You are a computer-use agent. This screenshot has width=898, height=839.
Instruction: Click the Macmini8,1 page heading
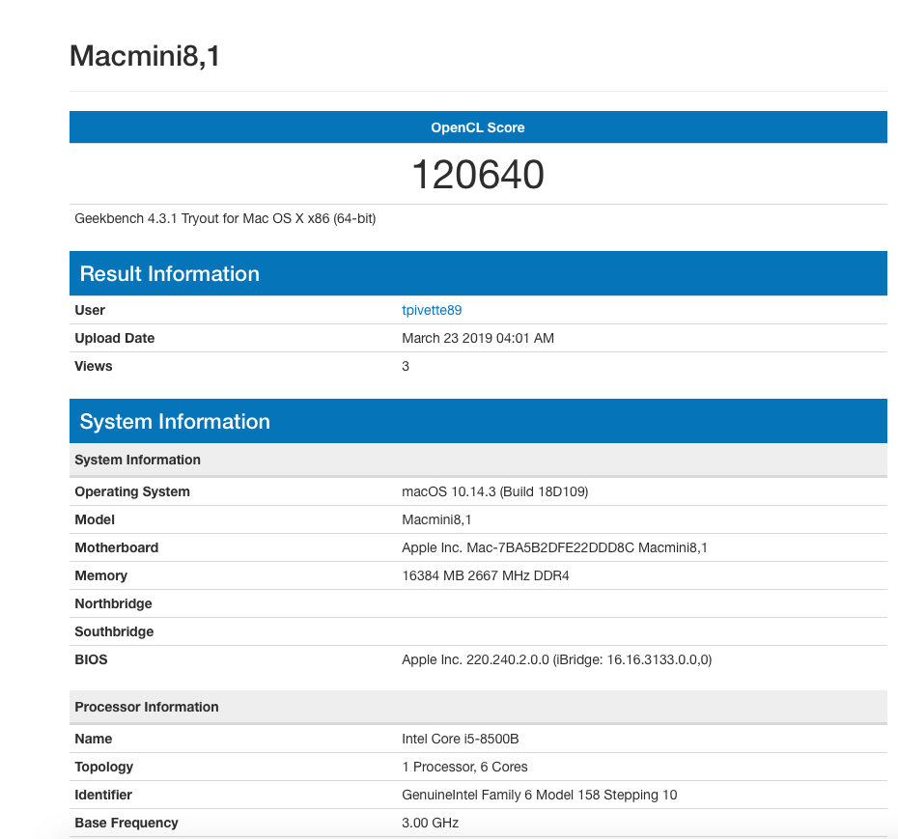(144, 56)
